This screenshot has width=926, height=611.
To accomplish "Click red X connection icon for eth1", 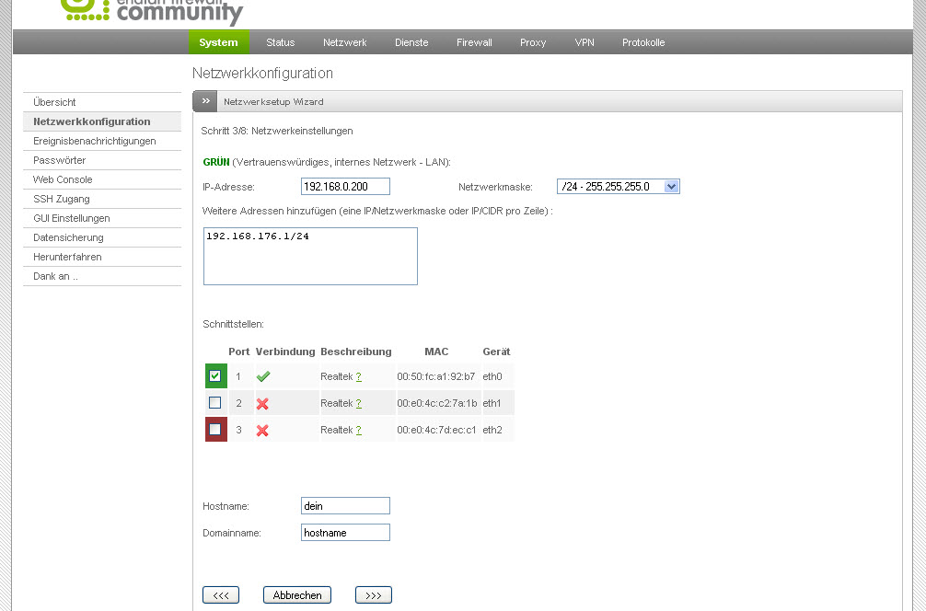I will (263, 403).
